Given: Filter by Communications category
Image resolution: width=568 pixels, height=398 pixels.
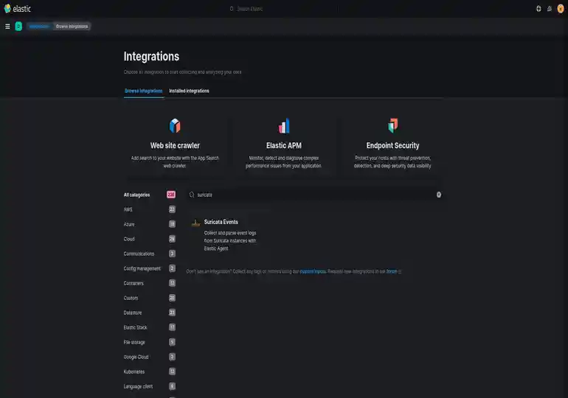Looking at the screenshot, I should (x=150, y=254).
